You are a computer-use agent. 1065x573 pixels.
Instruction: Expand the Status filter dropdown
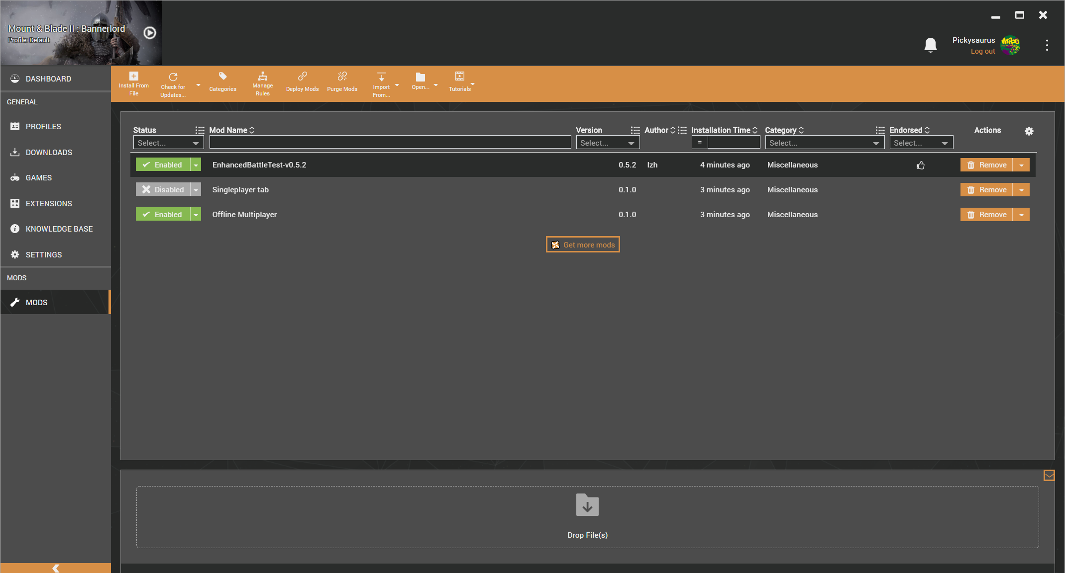point(168,143)
